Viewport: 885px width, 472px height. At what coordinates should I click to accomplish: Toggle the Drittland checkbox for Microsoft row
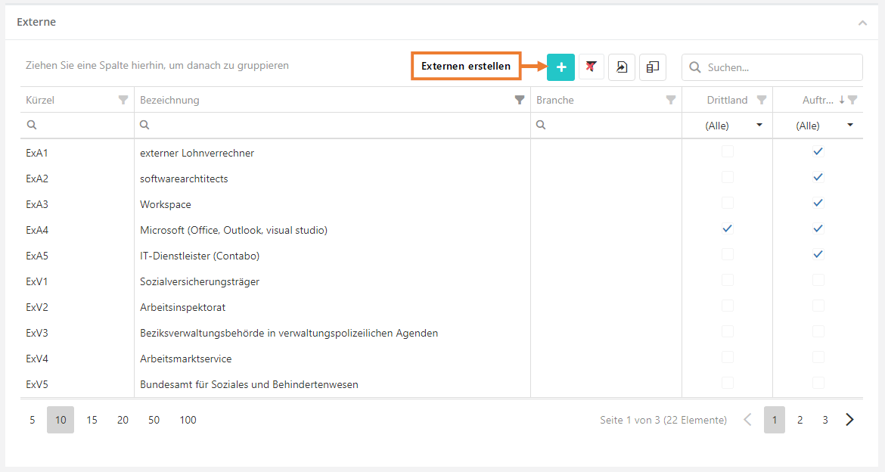coord(727,228)
